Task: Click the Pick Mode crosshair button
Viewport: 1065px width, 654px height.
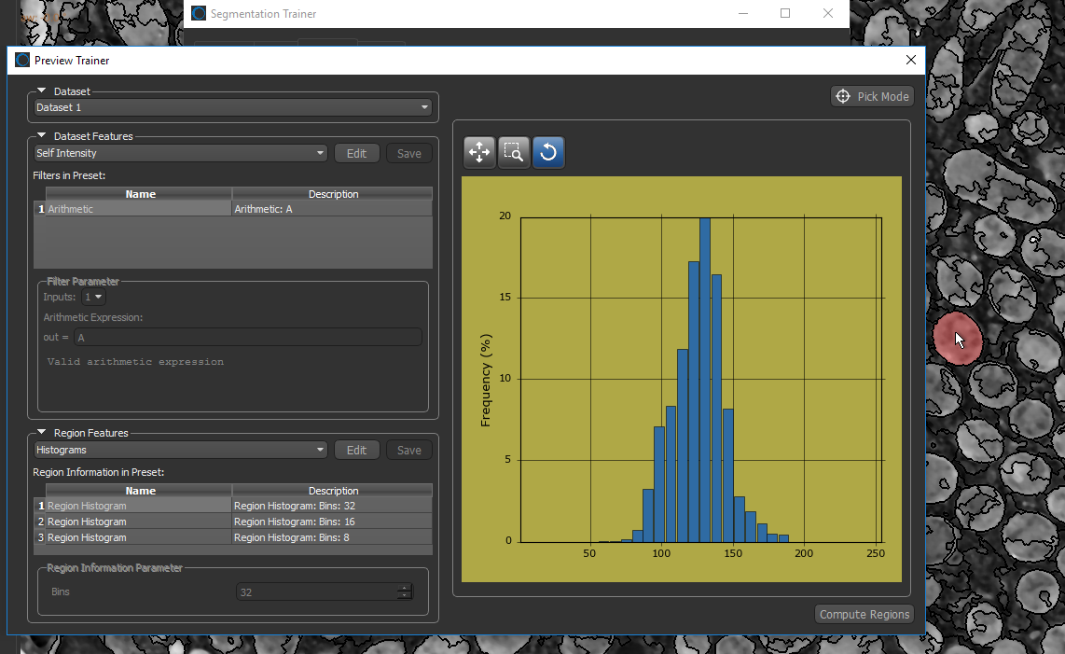Action: [872, 97]
